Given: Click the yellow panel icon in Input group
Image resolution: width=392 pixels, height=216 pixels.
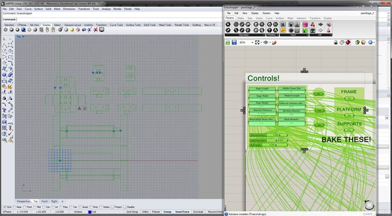Looking at the screenshot, I should [283, 30].
